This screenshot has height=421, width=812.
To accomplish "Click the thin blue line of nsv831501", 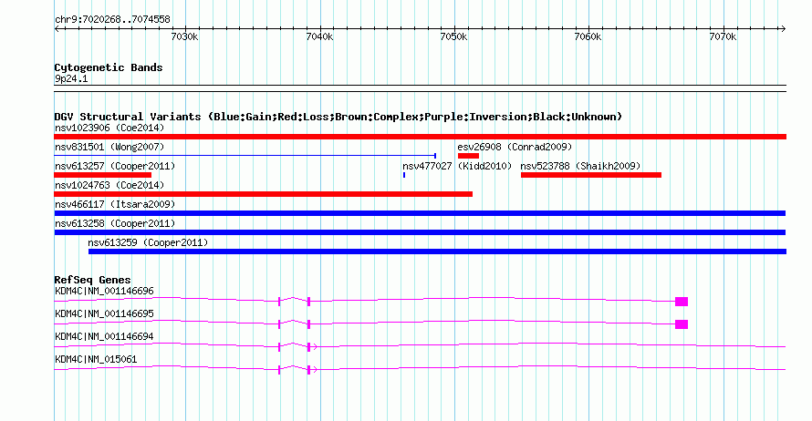I will point(245,156).
